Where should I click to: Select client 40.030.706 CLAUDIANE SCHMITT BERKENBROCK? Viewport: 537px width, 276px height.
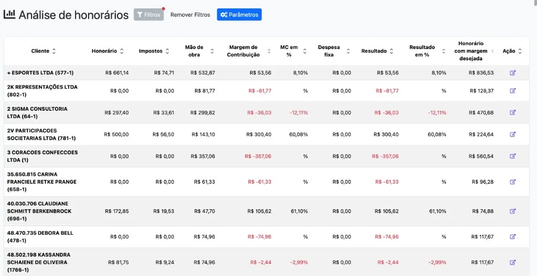click(39, 211)
